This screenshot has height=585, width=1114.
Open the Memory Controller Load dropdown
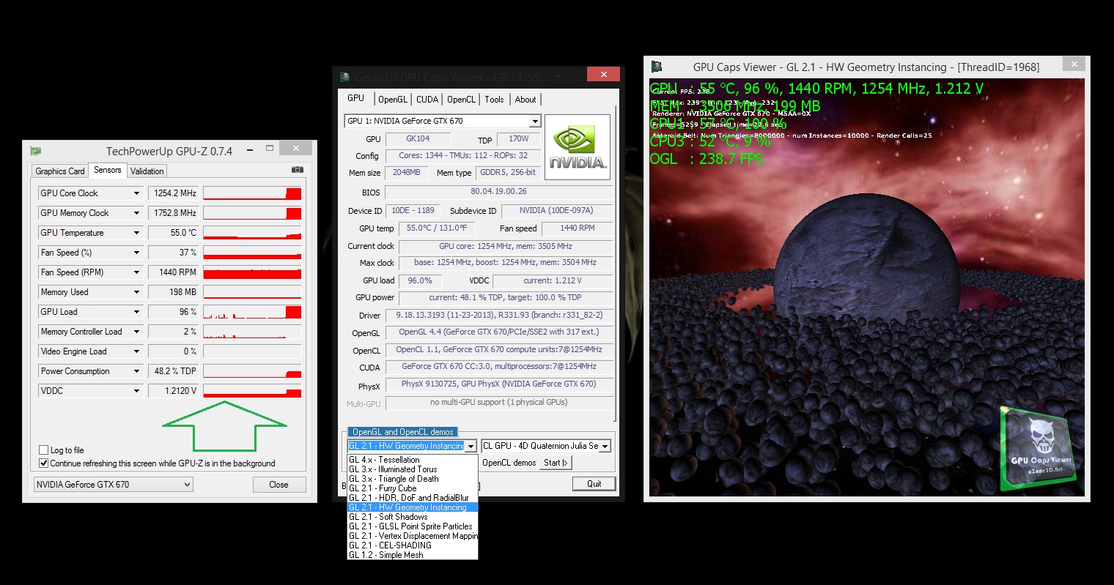[x=136, y=332]
